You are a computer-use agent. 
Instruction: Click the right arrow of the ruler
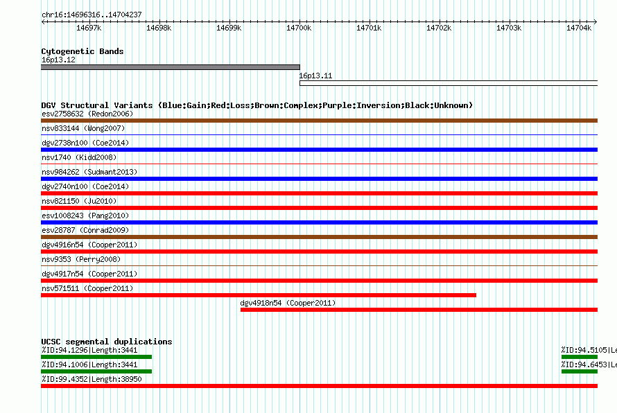pos(596,21)
